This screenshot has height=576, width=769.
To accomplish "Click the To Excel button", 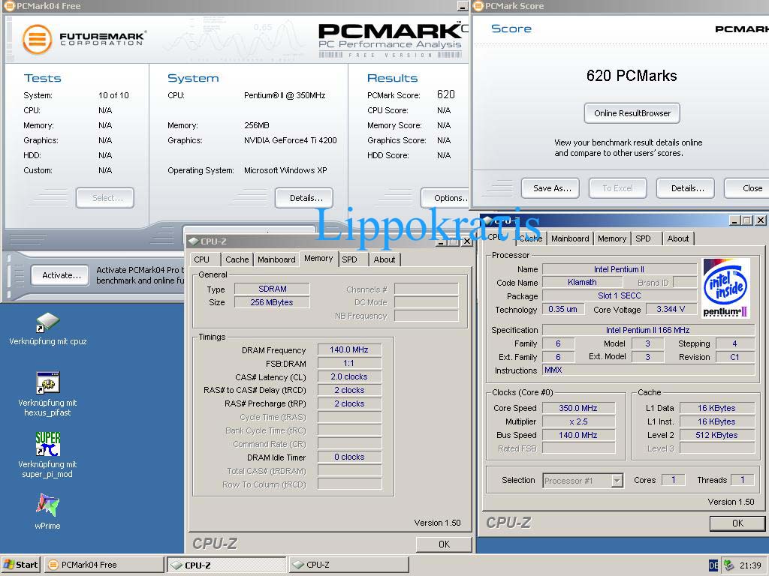I will coord(617,188).
